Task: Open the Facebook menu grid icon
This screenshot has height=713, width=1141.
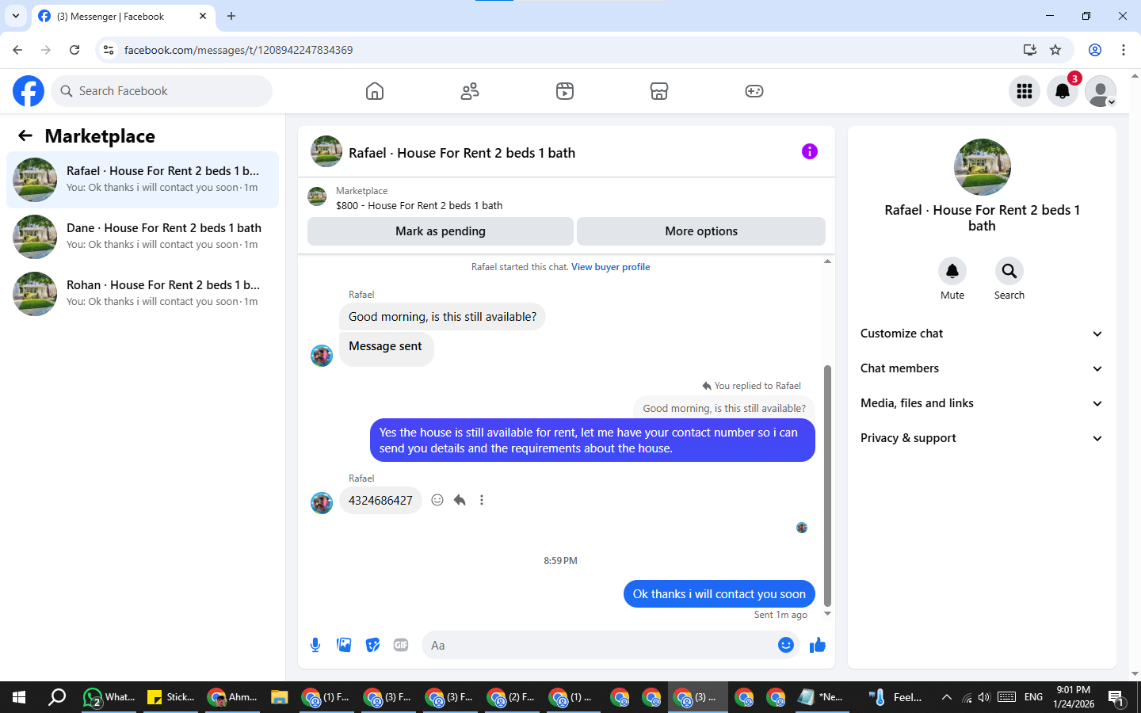Action: pos(1025,91)
